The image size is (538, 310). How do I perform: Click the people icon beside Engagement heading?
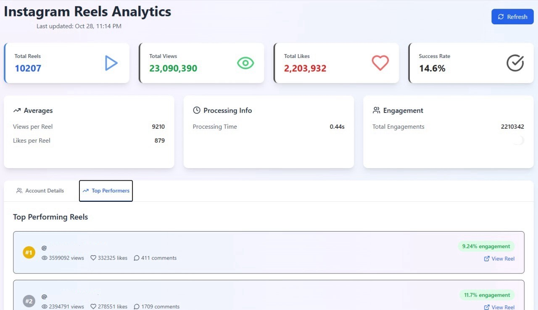pos(376,110)
